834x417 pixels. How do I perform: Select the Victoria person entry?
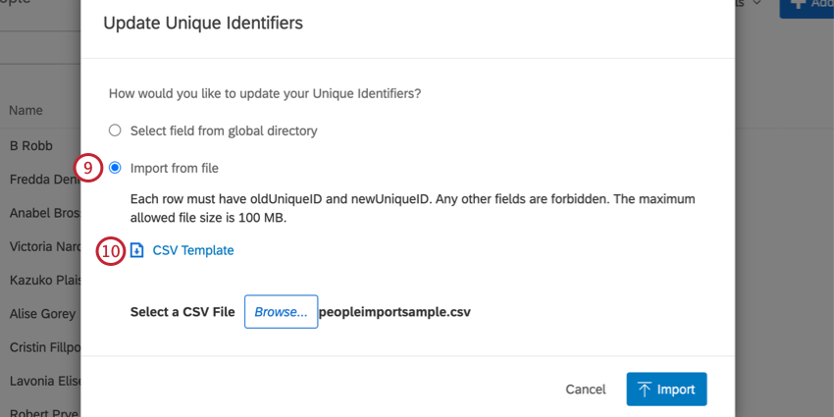(x=41, y=247)
